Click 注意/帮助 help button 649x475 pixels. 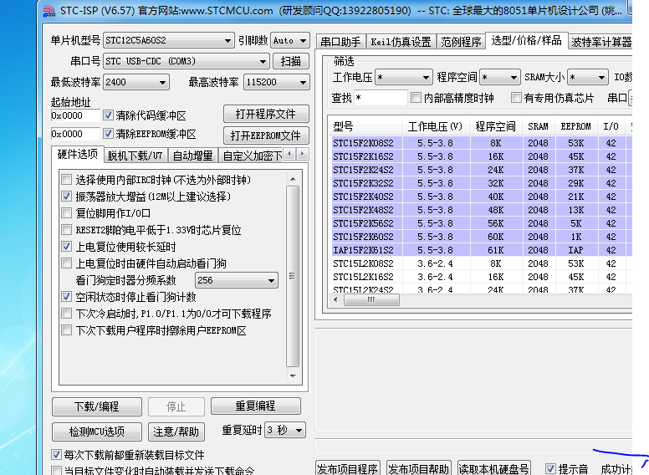[176, 432]
